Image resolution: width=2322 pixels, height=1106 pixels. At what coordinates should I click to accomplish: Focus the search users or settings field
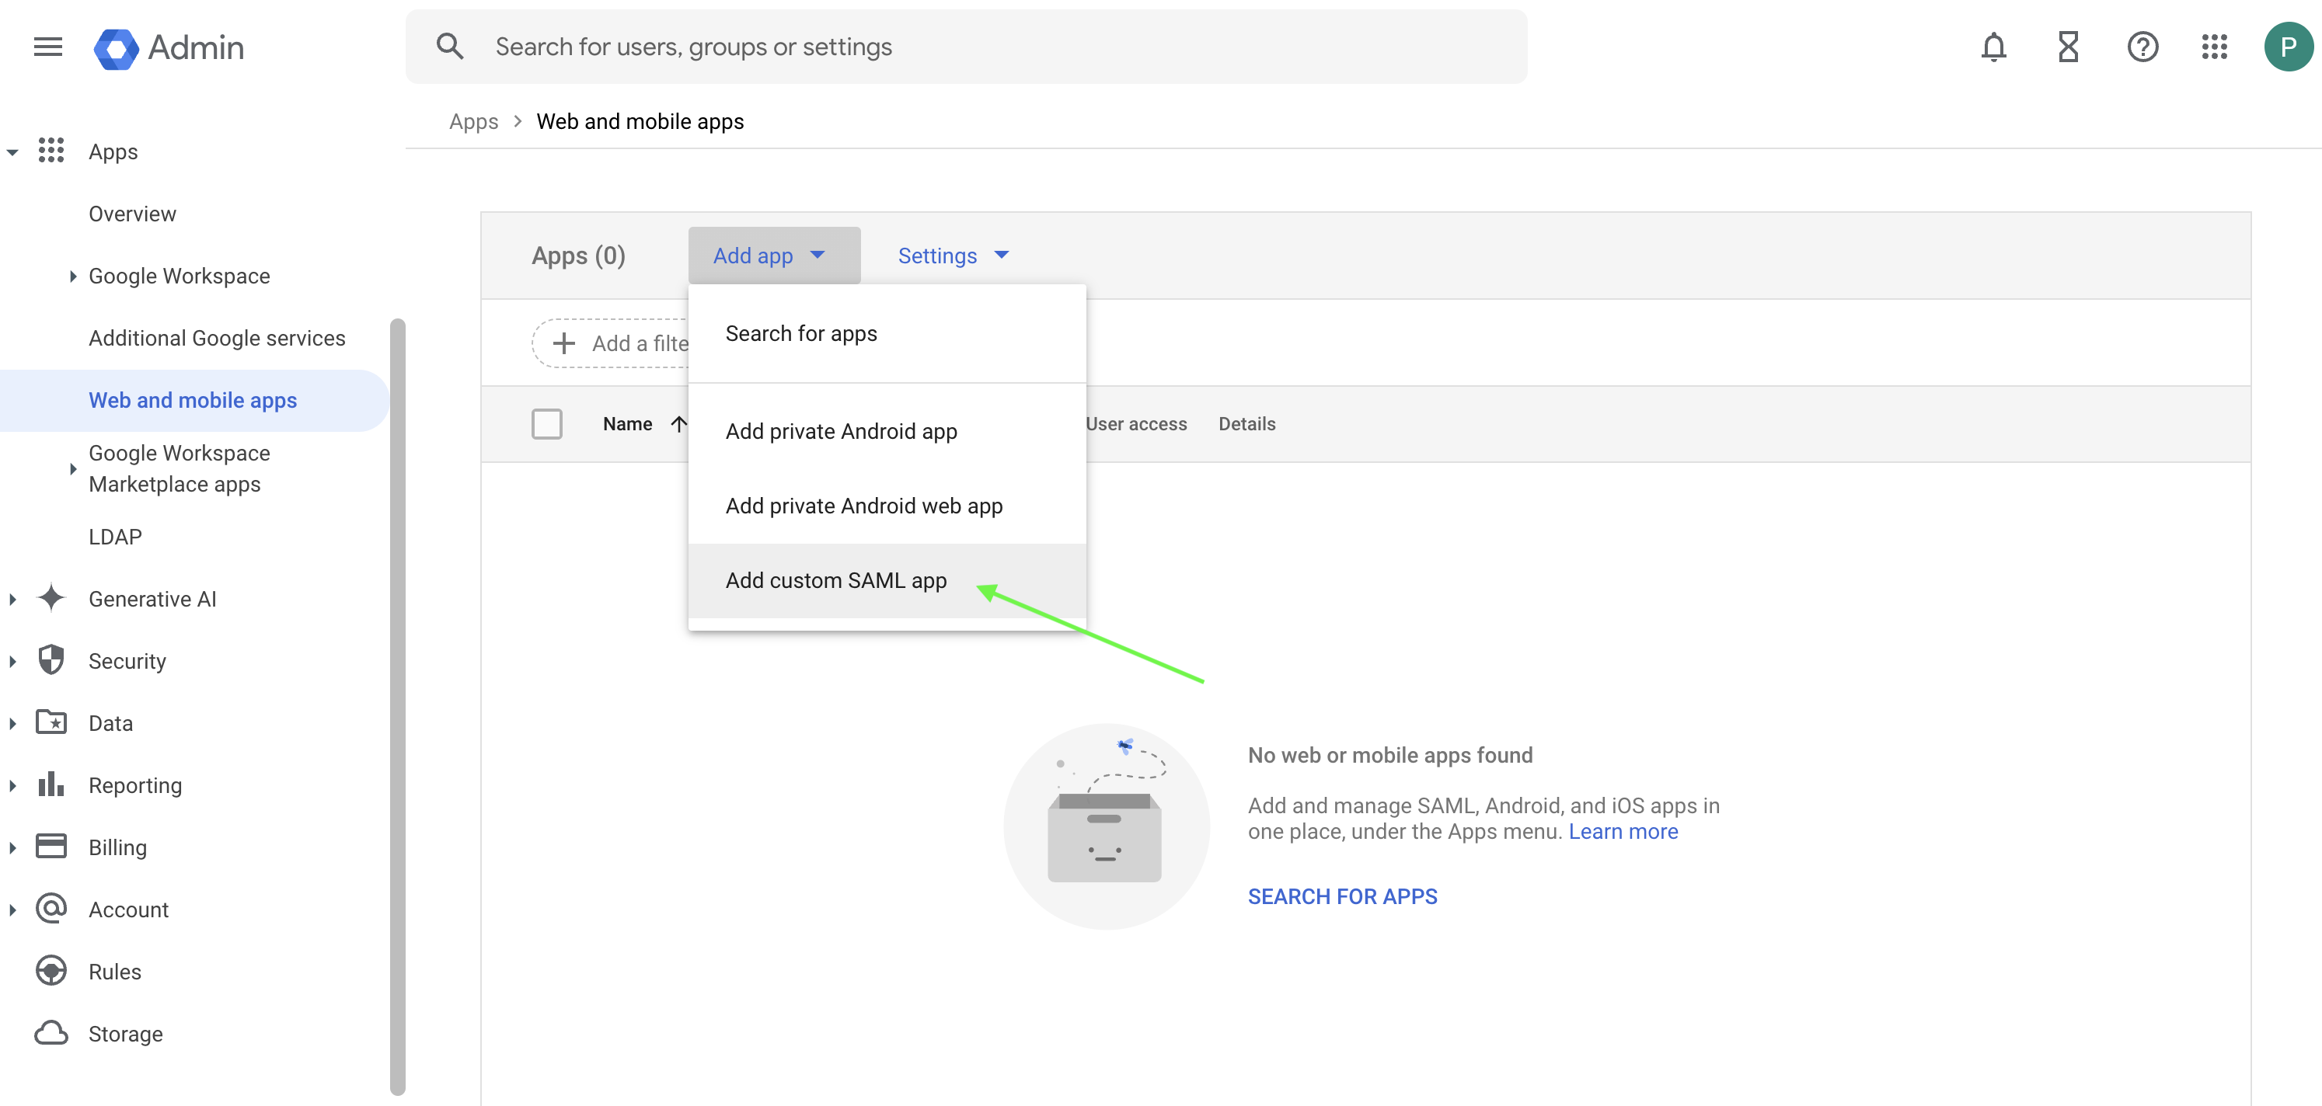click(x=992, y=47)
